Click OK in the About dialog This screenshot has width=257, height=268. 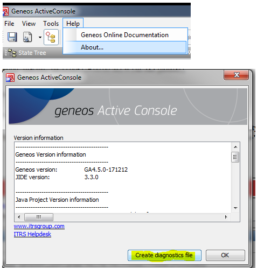[x=225, y=255]
